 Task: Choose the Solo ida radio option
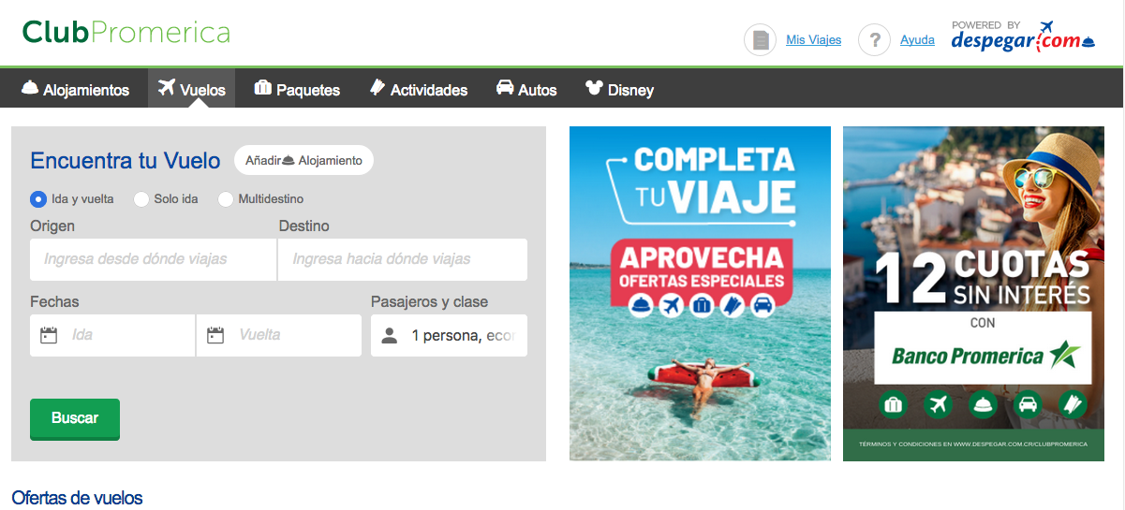pyautogui.click(x=141, y=199)
